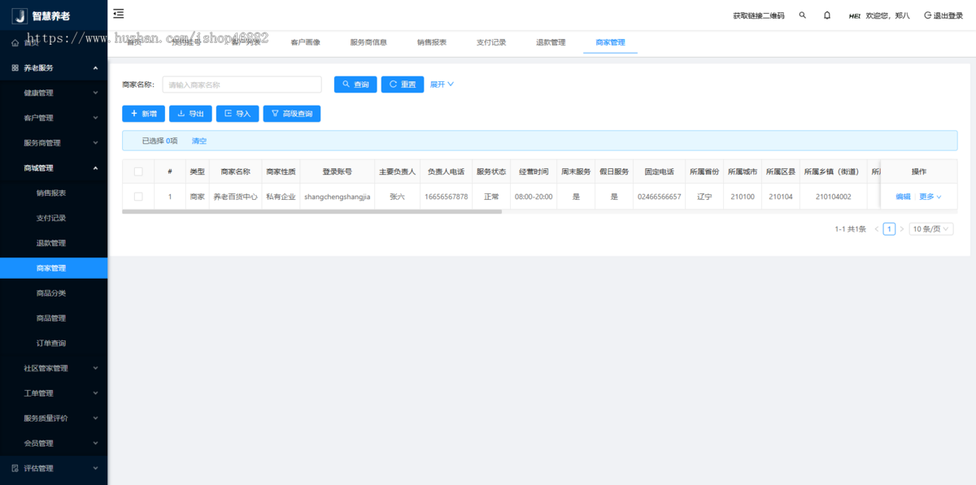Click the 08:00-20:00 business hours cell
This screenshot has height=485, width=976.
click(x=534, y=197)
